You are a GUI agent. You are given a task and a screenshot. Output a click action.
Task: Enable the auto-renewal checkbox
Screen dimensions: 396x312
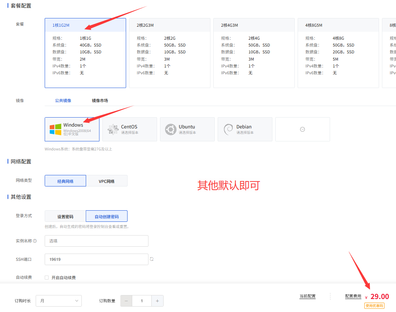(46, 278)
